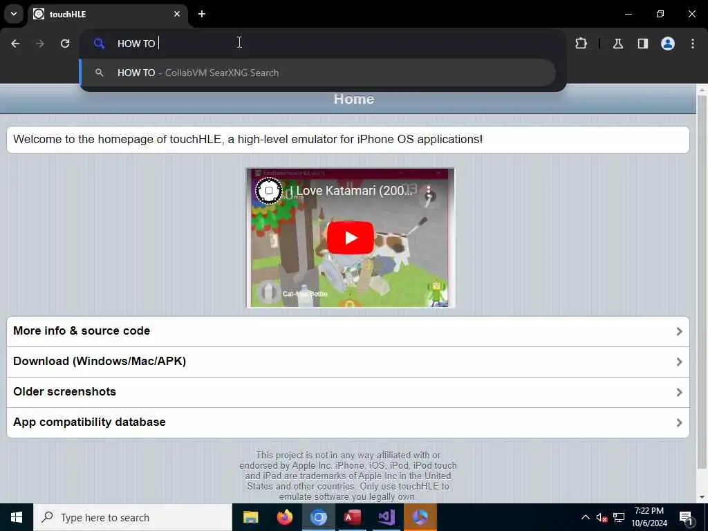Click the taskbar search box
Image resolution: width=708 pixels, height=531 pixels.
[132, 517]
